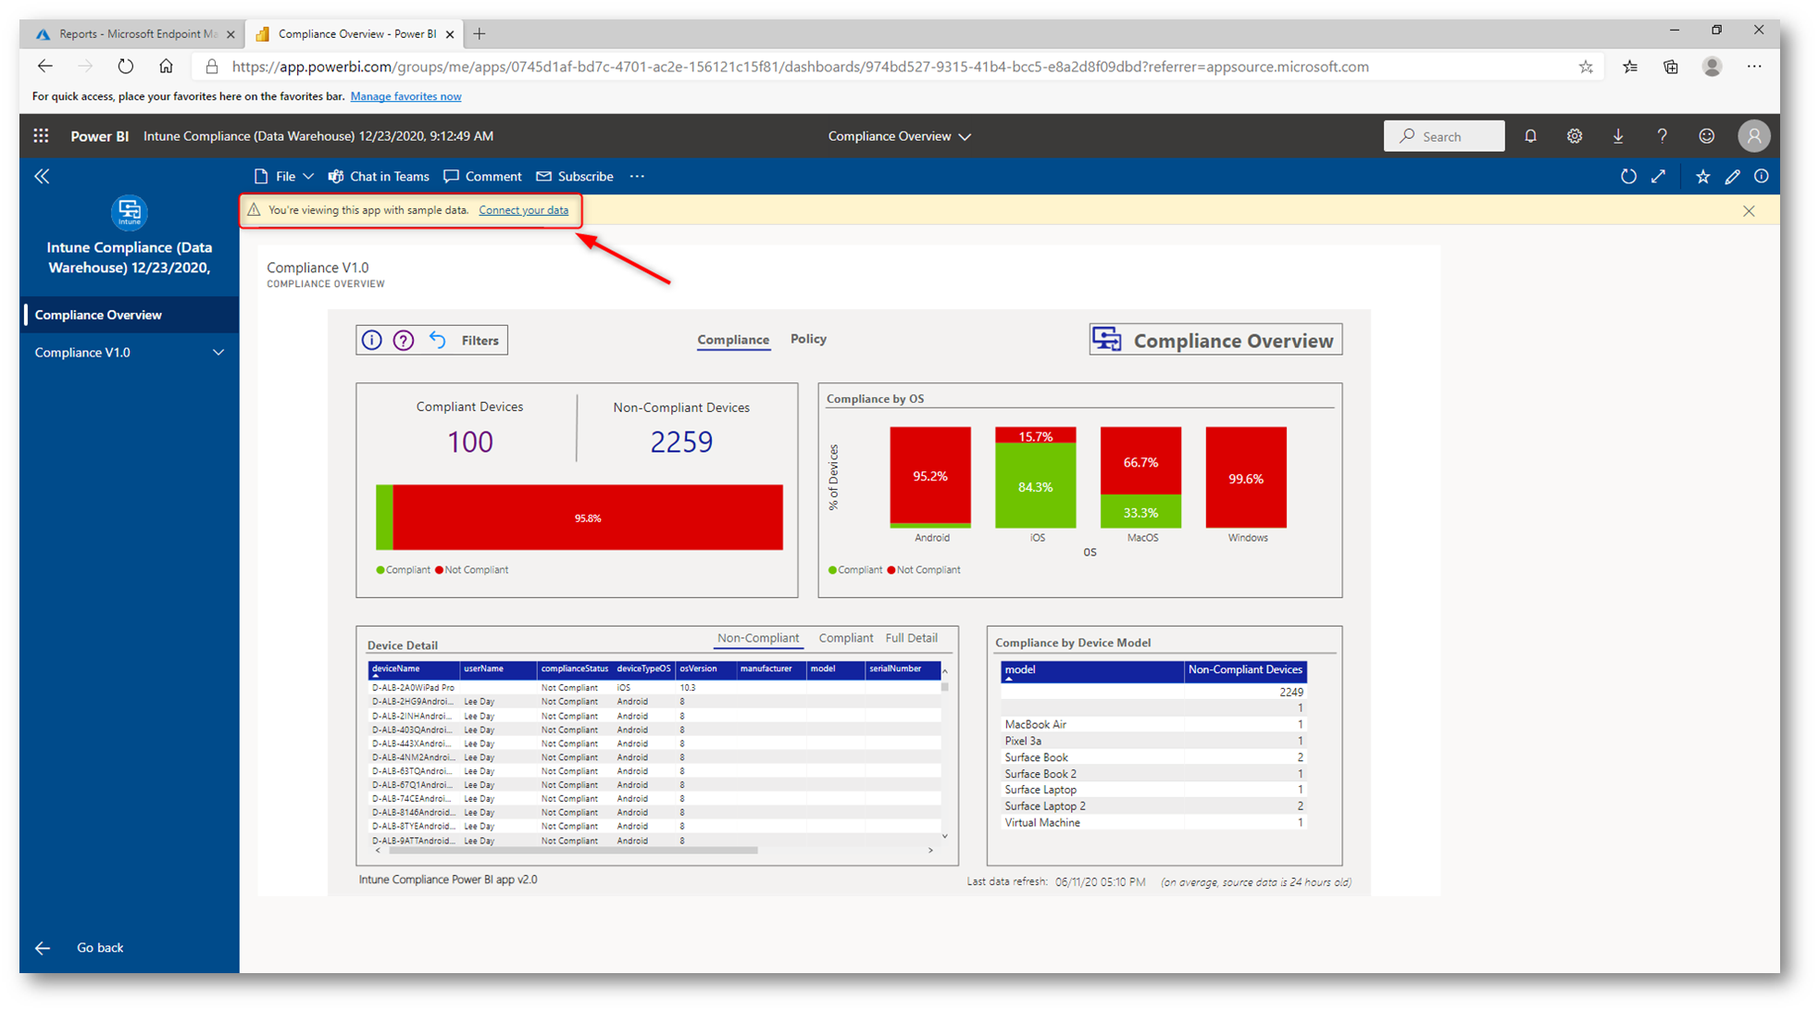
Task: Click the feedback smiley icon
Action: [x=1706, y=136]
